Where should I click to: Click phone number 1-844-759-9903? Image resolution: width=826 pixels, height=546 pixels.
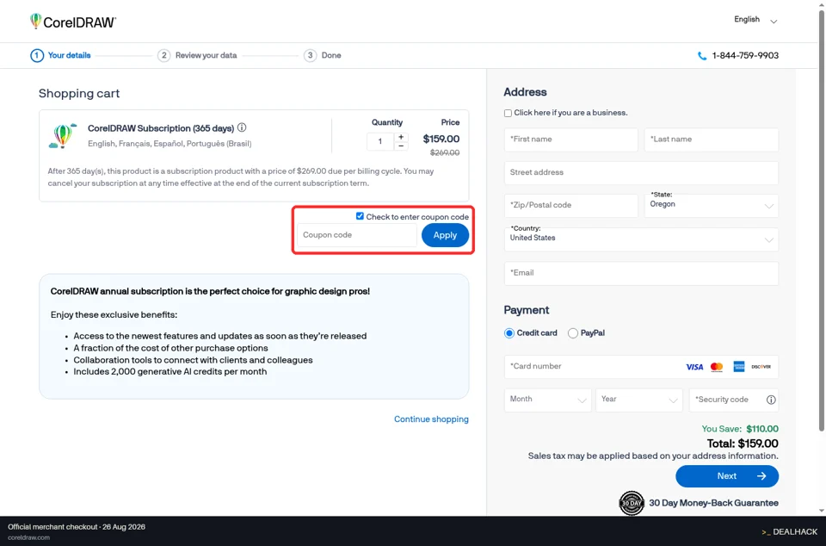coord(745,56)
